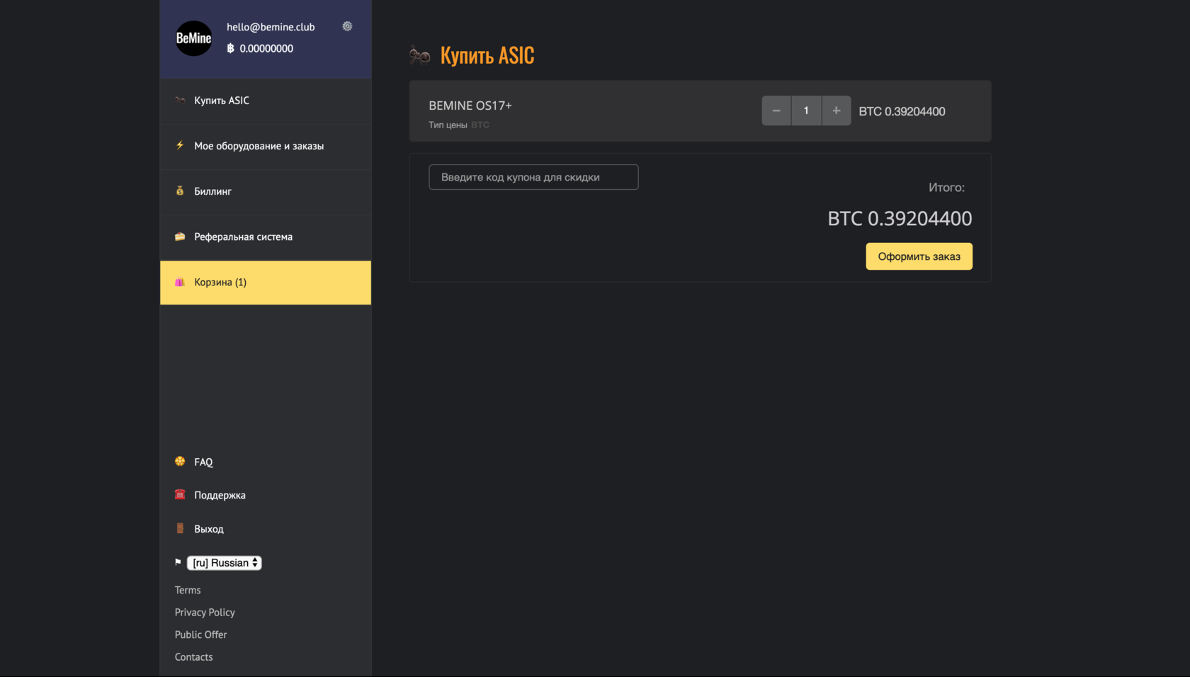Click the lightning icon for Мое оборудование

pyautogui.click(x=179, y=146)
